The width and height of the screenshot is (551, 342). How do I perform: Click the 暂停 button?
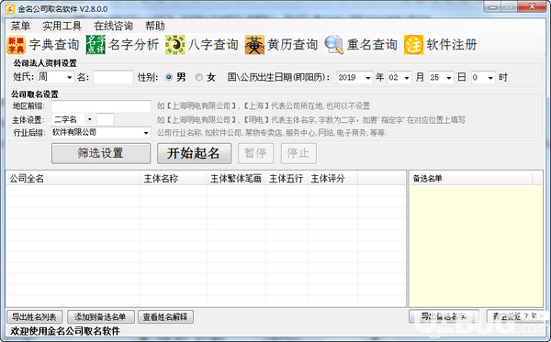[x=255, y=153]
